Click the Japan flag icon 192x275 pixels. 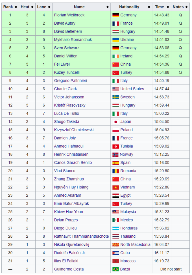click(x=115, y=122)
